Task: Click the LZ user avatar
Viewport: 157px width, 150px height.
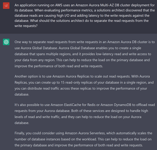Action: point(6,5)
